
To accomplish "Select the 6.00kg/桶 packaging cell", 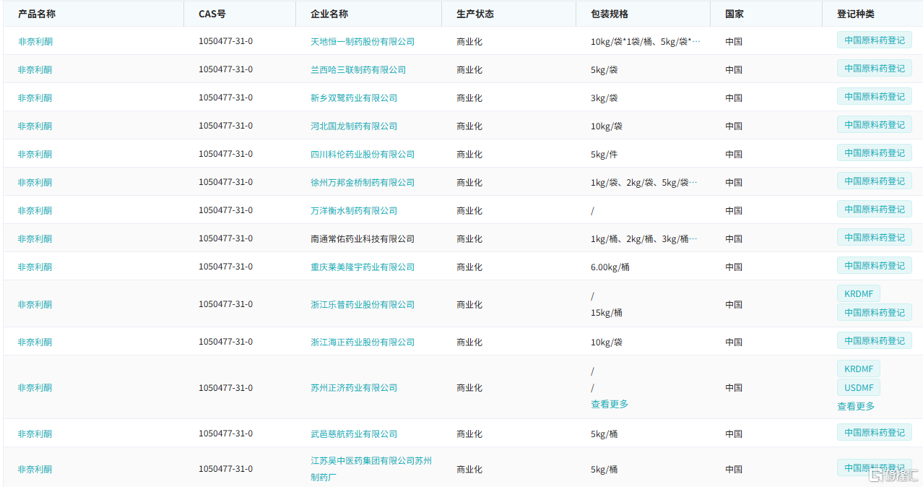I will click(x=610, y=267).
